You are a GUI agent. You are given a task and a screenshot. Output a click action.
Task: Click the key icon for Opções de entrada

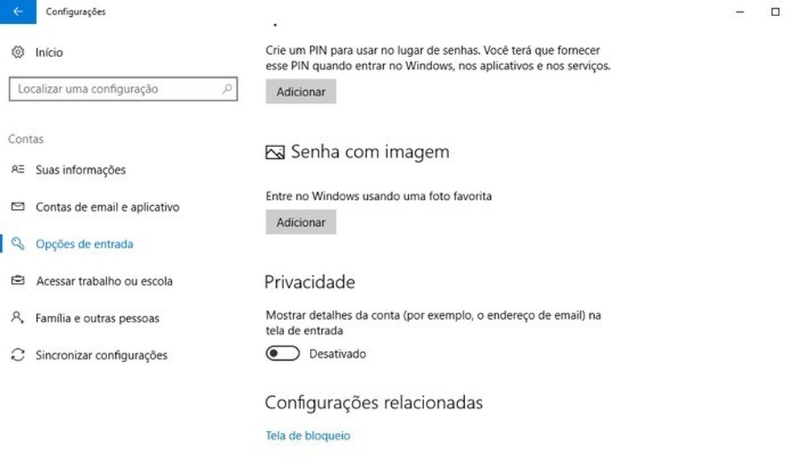(18, 244)
